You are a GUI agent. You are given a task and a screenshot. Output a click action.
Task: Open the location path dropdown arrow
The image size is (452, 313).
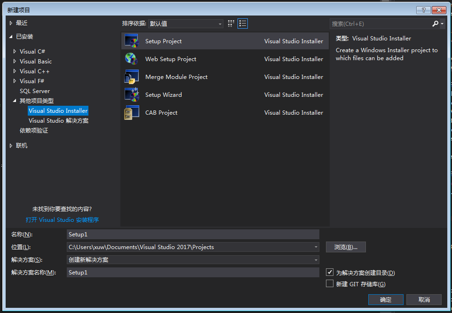[316, 247]
